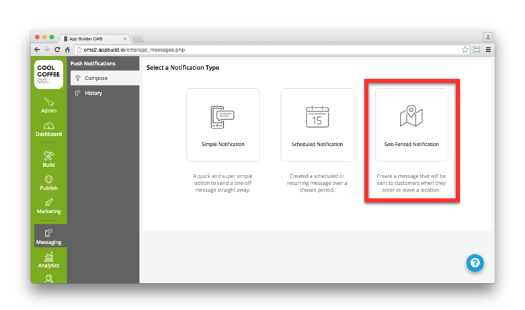Click the 'Push Notifications' panel header
Image resolution: width=525 pixels, height=310 pixels.
(x=93, y=63)
